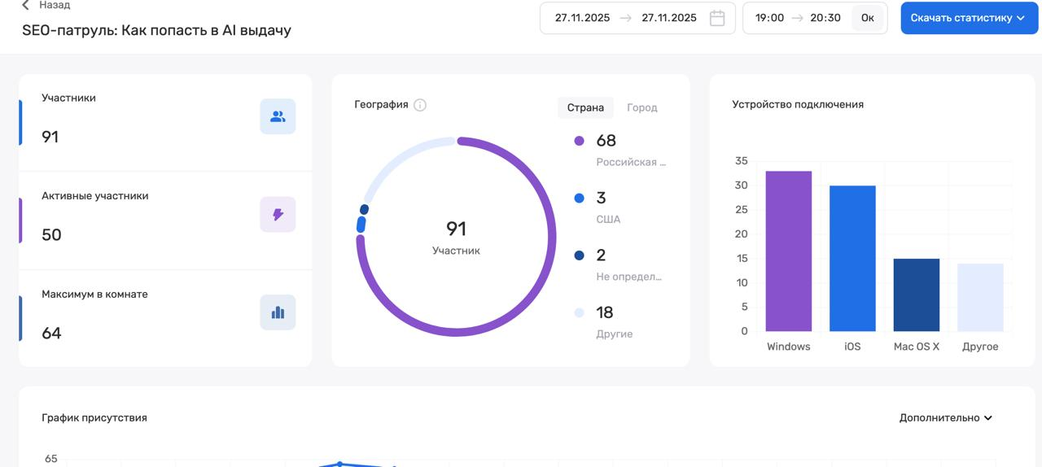Click the bar chart icon for Максимум в комнате
The image size is (1042, 467).
point(278,312)
